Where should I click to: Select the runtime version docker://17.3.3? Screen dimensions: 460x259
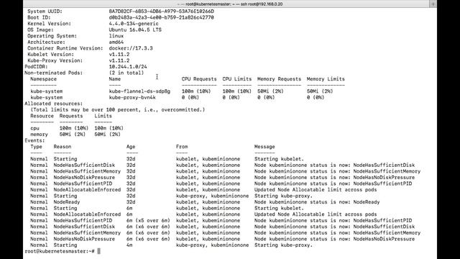(x=131, y=48)
